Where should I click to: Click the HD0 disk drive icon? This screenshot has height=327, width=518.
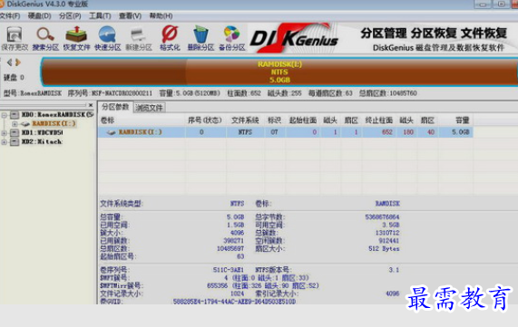coord(15,114)
